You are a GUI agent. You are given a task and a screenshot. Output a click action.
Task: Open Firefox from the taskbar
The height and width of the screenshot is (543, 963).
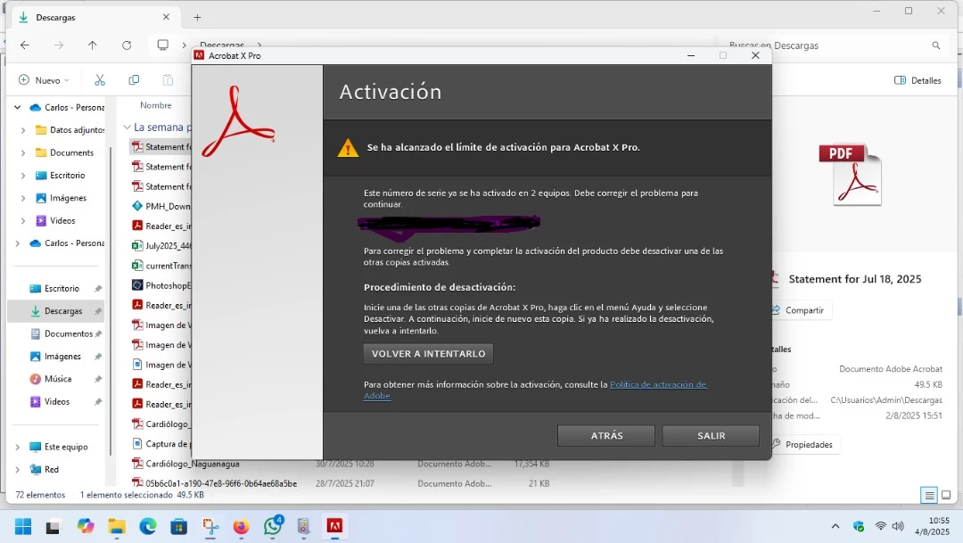click(242, 526)
